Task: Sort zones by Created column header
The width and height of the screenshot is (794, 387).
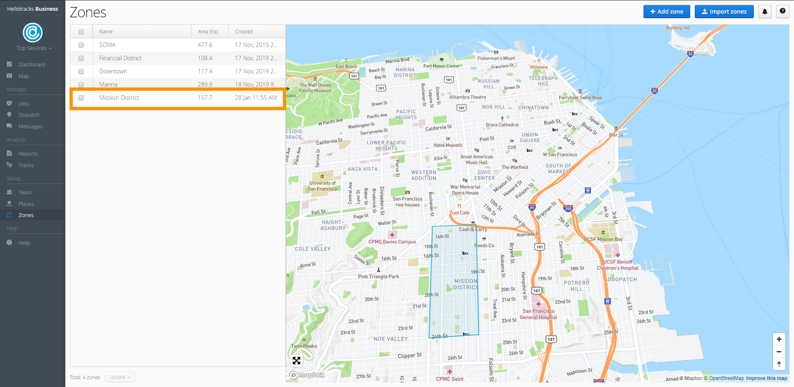Action: pos(257,32)
